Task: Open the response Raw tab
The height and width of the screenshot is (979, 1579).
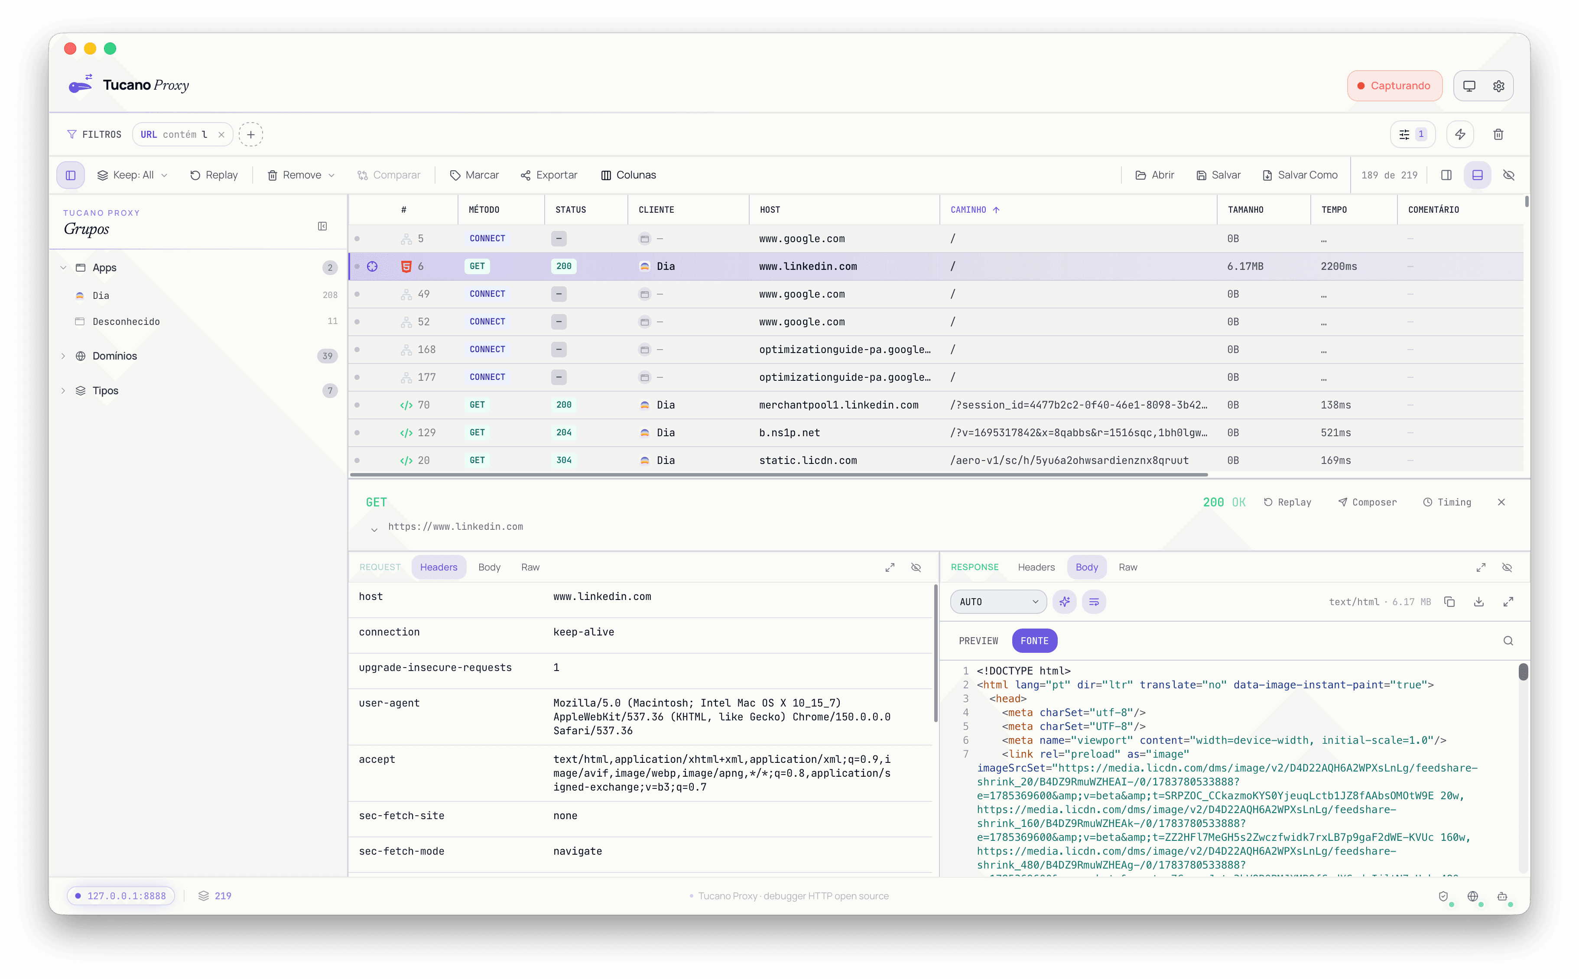Action: [x=1127, y=567]
